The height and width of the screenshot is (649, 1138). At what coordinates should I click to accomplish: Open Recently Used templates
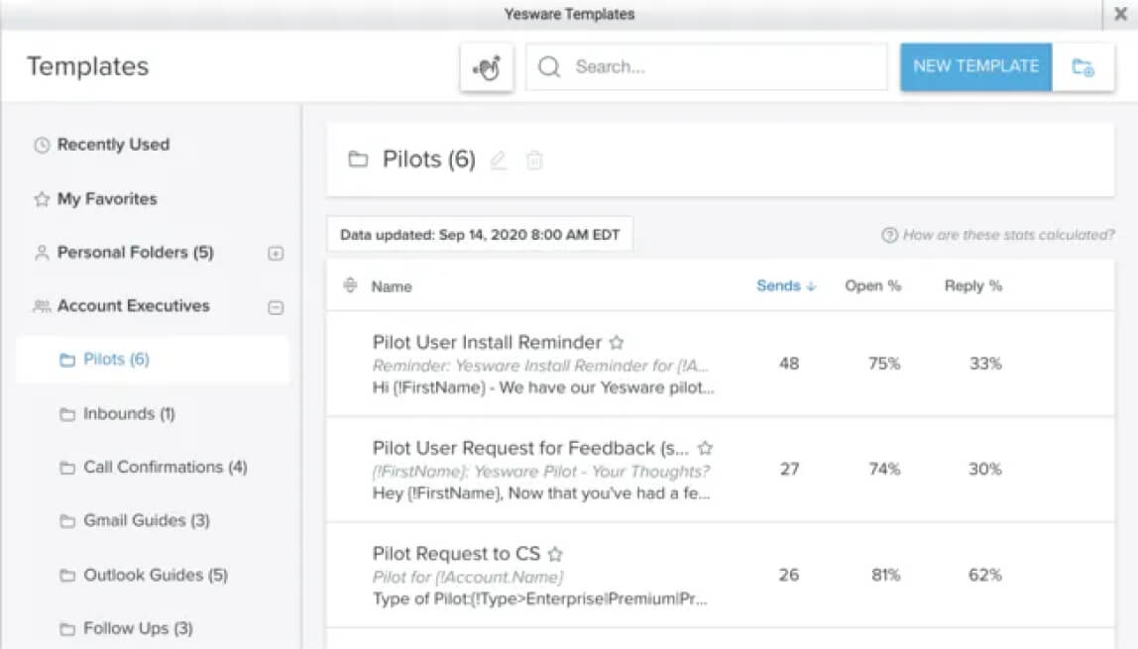(x=112, y=145)
